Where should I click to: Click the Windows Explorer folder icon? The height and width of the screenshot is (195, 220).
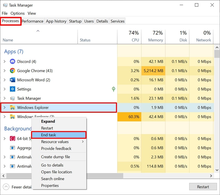coord(12,108)
